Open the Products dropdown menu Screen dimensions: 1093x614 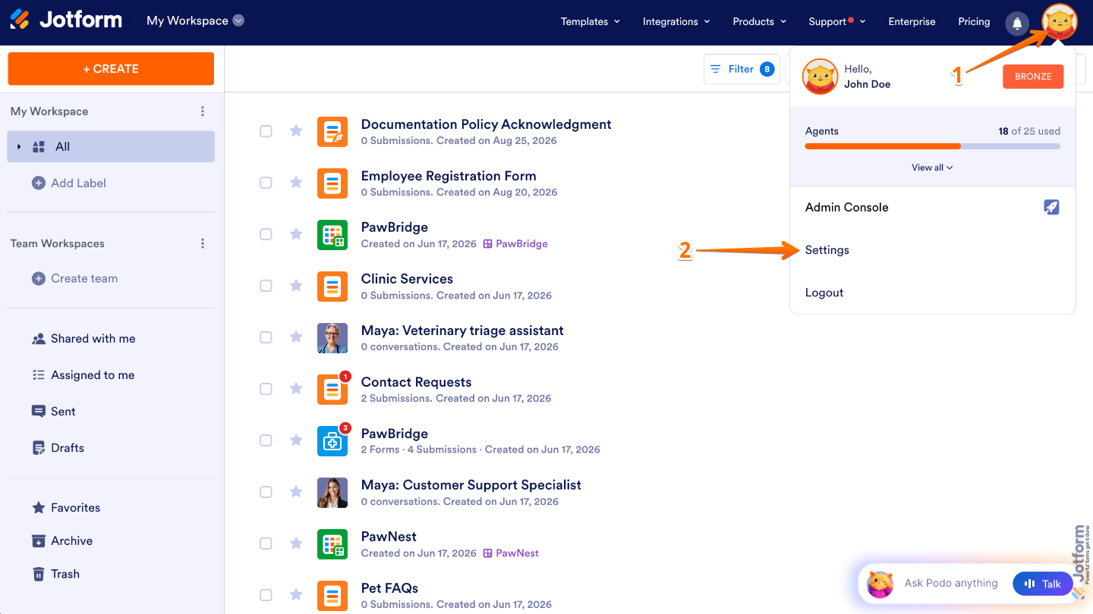[760, 21]
